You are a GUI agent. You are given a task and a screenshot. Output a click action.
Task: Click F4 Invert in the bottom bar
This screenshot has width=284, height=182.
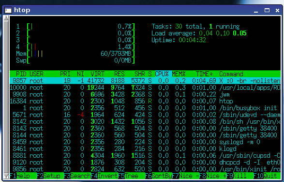click(x=105, y=176)
